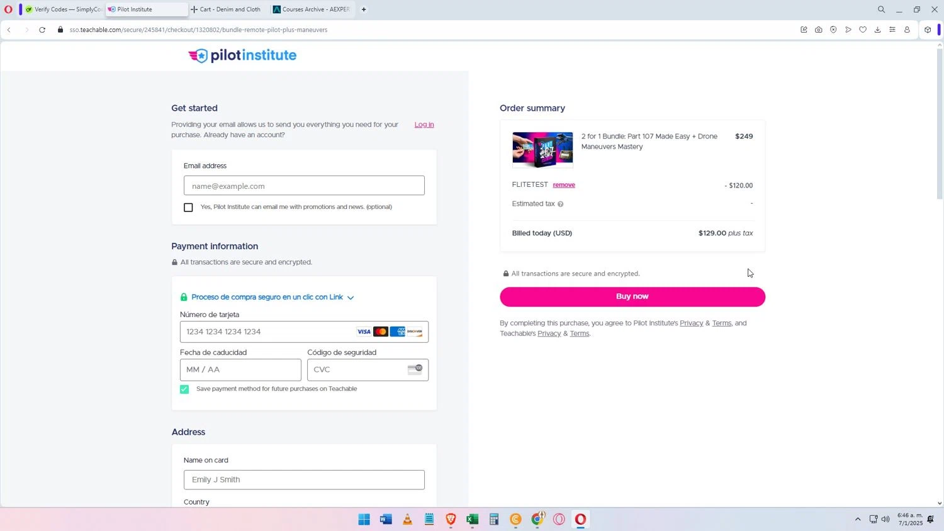Open Easy Setup sliders icon
This screenshot has width=944, height=531.
coord(892,30)
